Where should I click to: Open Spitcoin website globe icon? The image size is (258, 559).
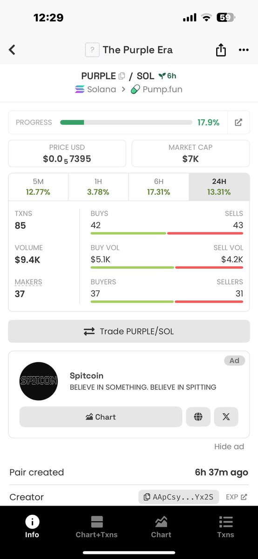coord(198,417)
